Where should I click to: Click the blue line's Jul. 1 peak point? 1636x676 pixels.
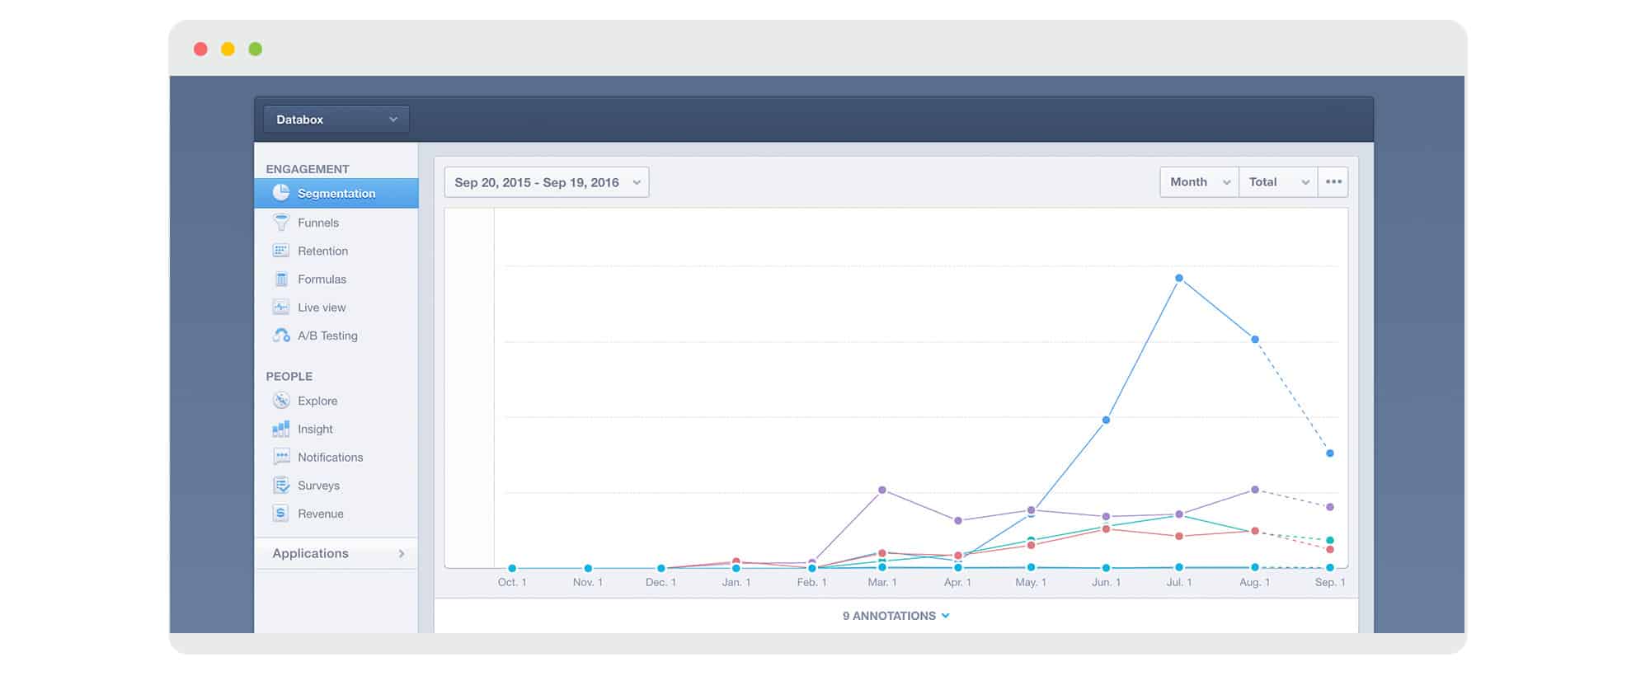pos(1179,279)
